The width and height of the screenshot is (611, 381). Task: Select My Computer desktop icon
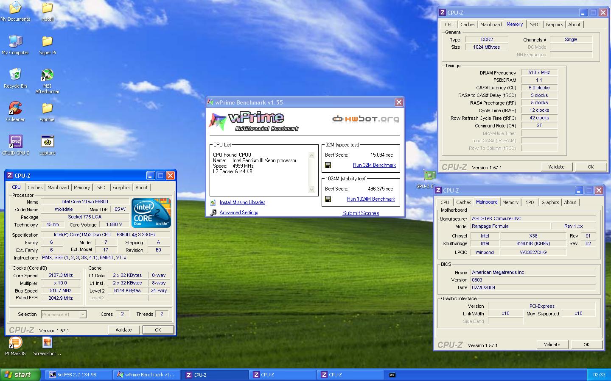point(15,45)
